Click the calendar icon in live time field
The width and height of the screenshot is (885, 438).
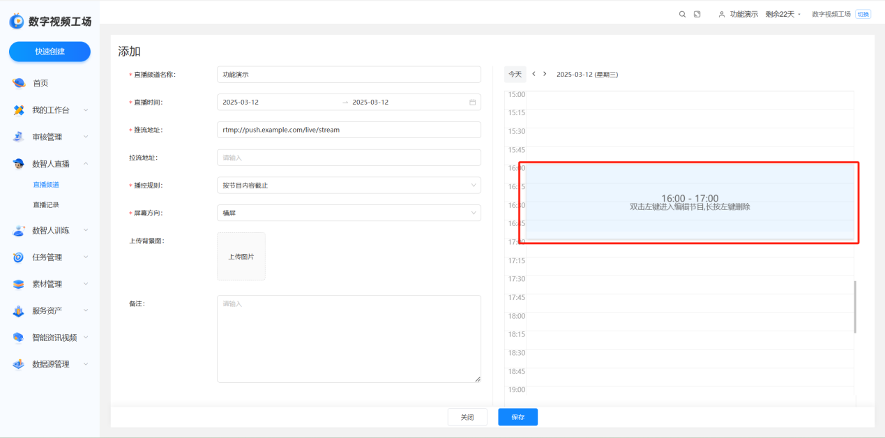pyautogui.click(x=472, y=103)
